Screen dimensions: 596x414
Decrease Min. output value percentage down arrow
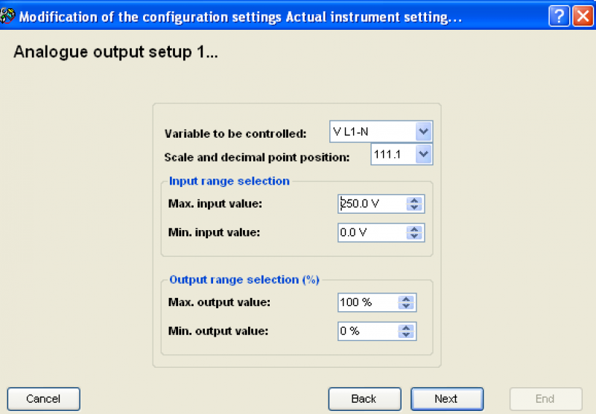click(x=406, y=335)
